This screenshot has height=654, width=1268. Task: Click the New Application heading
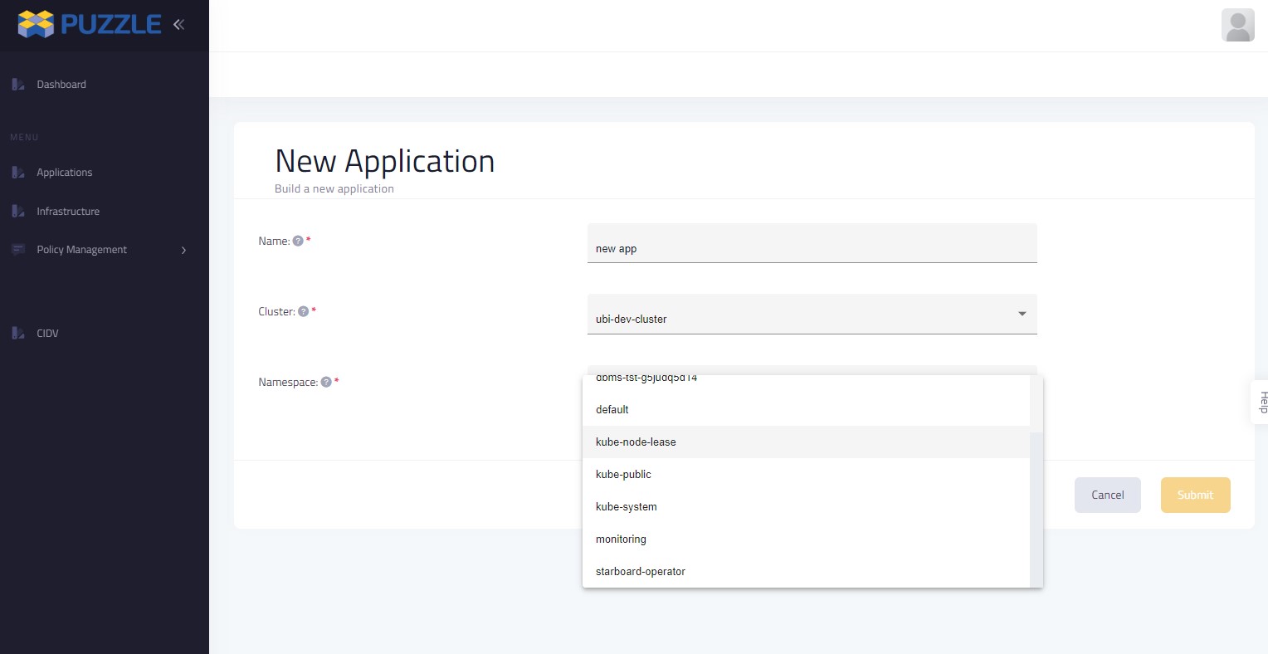(385, 161)
